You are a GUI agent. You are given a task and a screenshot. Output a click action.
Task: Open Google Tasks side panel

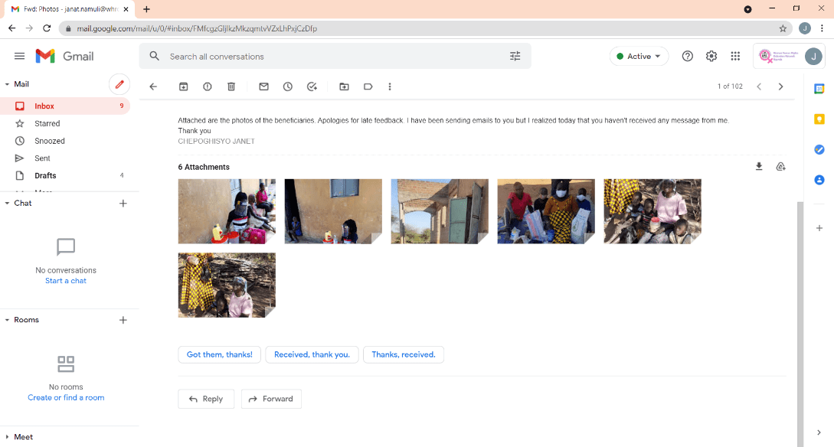819,150
